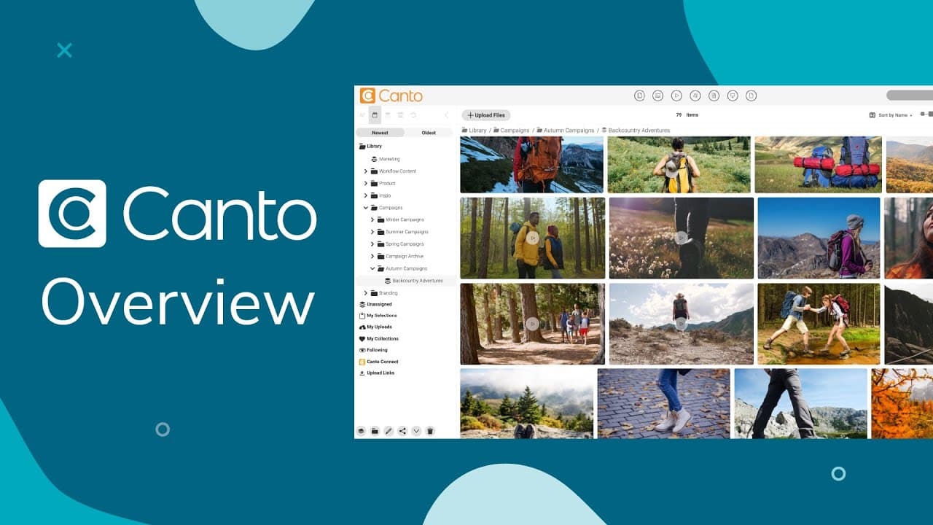The width and height of the screenshot is (933, 525).
Task: Collapse the Autumn Campaigns folder
Action: pos(372,268)
